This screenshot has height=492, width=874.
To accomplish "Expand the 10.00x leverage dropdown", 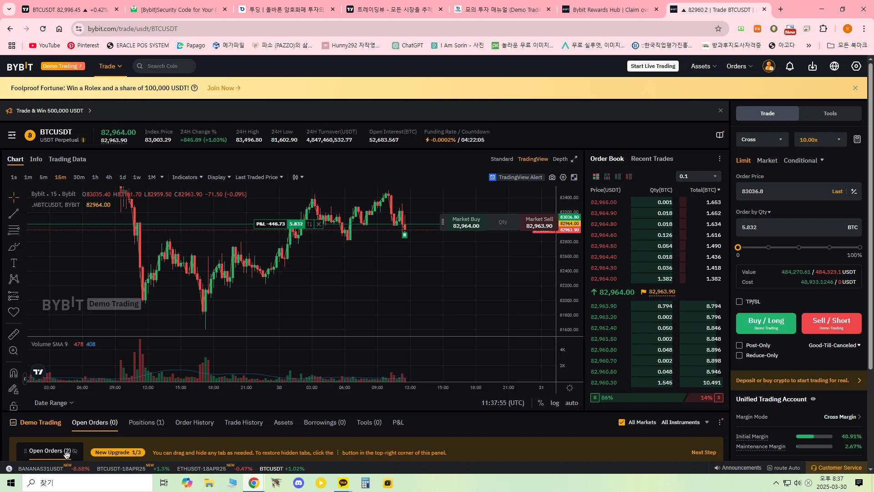I will point(820,139).
